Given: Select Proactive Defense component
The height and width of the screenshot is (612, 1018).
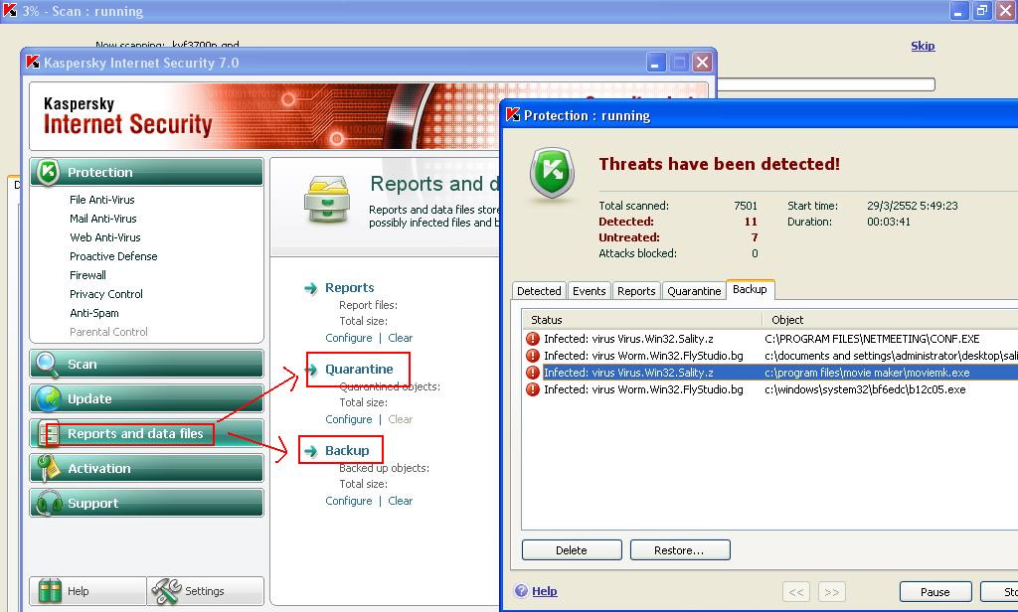Looking at the screenshot, I should pyautogui.click(x=113, y=256).
